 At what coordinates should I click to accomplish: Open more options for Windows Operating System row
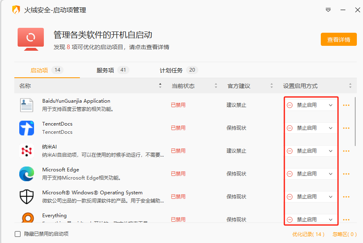point(346,197)
